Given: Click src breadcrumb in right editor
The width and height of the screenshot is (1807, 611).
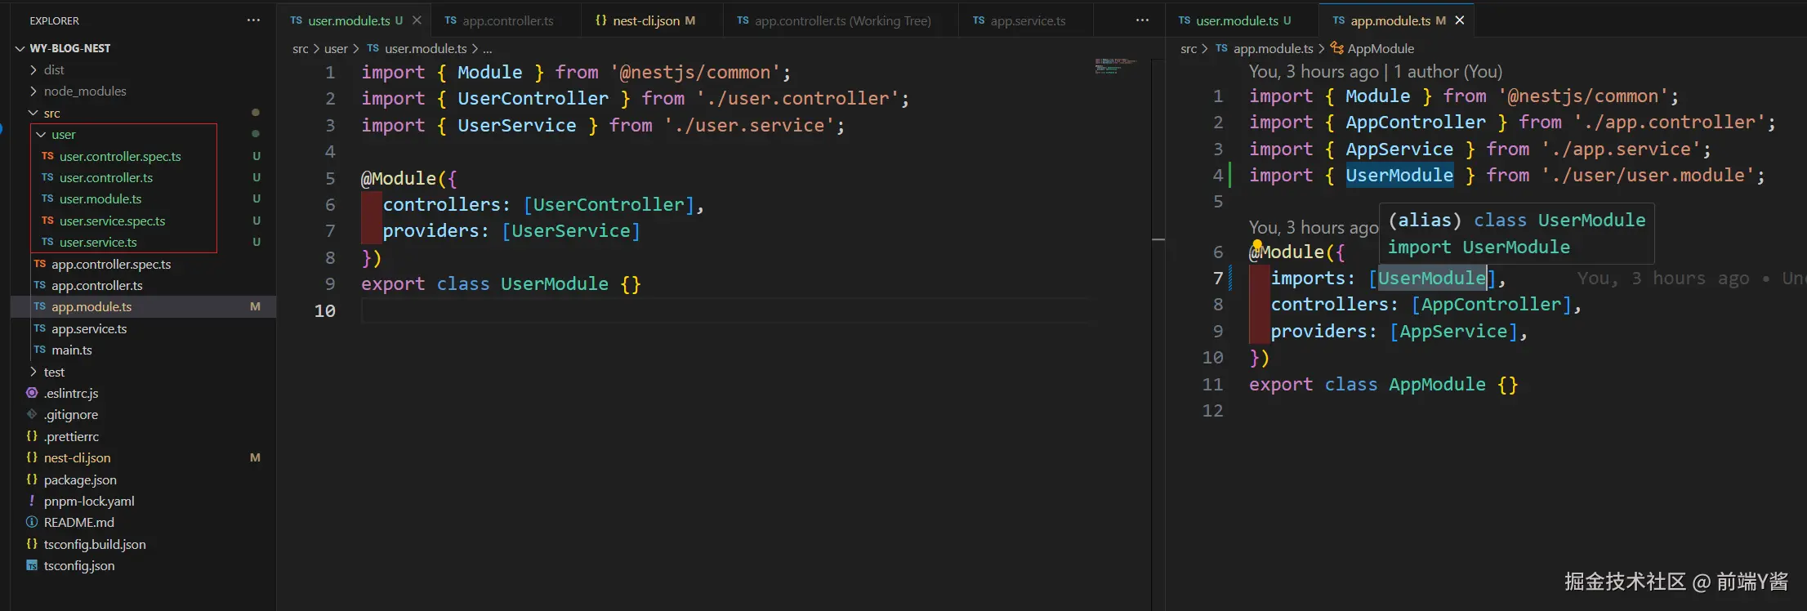Looking at the screenshot, I should [1189, 49].
